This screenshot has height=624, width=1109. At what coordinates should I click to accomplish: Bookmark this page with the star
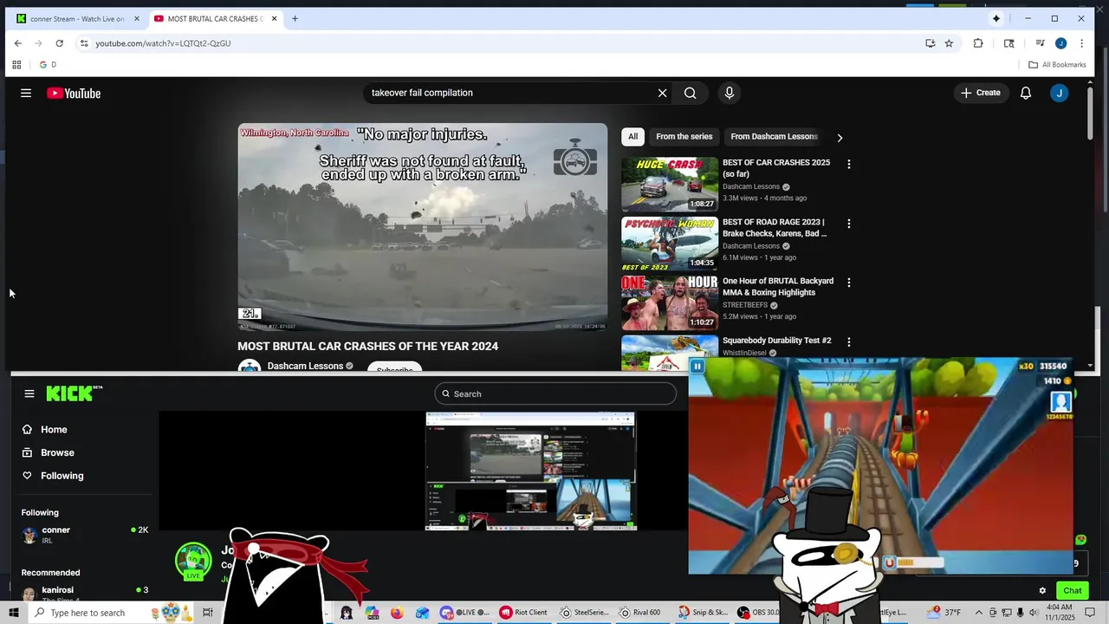point(949,43)
